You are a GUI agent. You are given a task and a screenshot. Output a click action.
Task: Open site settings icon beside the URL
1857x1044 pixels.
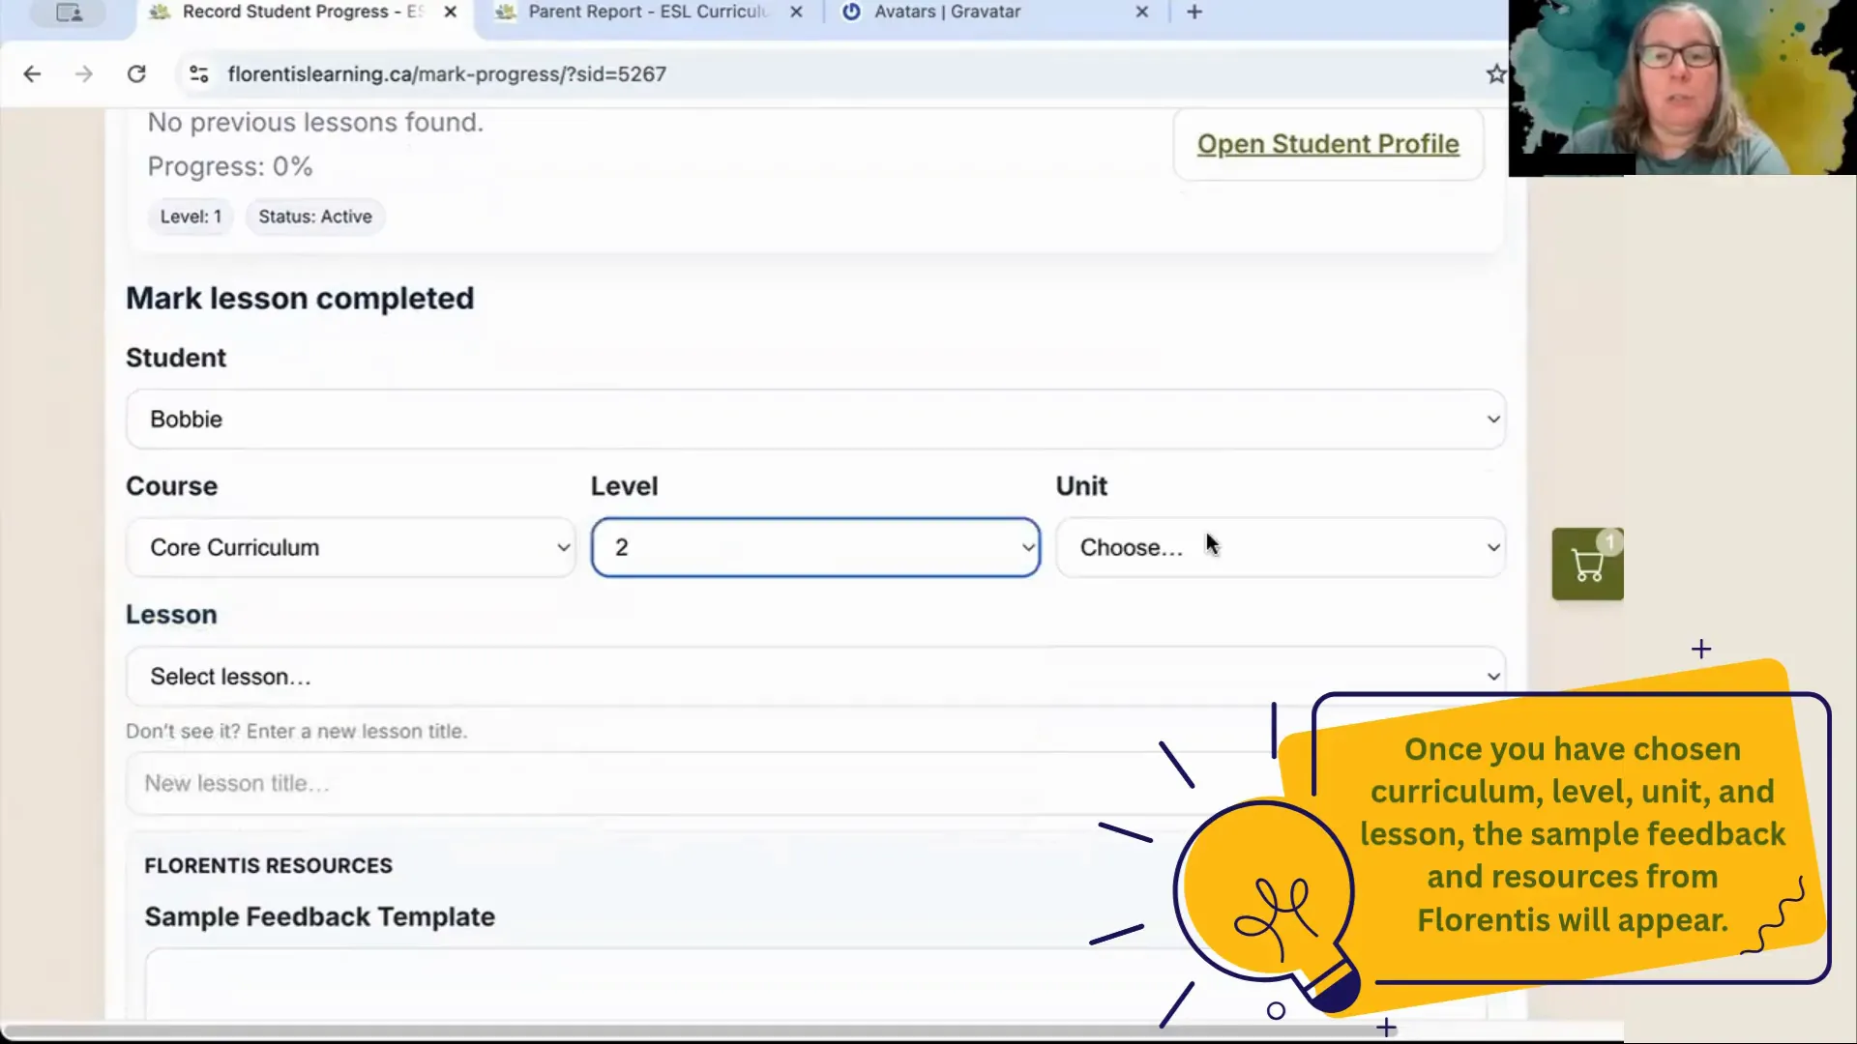click(x=198, y=73)
